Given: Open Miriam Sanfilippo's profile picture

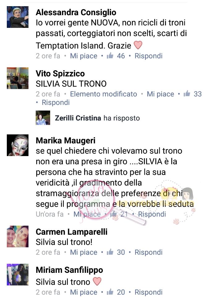Looking at the screenshot, I should [18, 274].
